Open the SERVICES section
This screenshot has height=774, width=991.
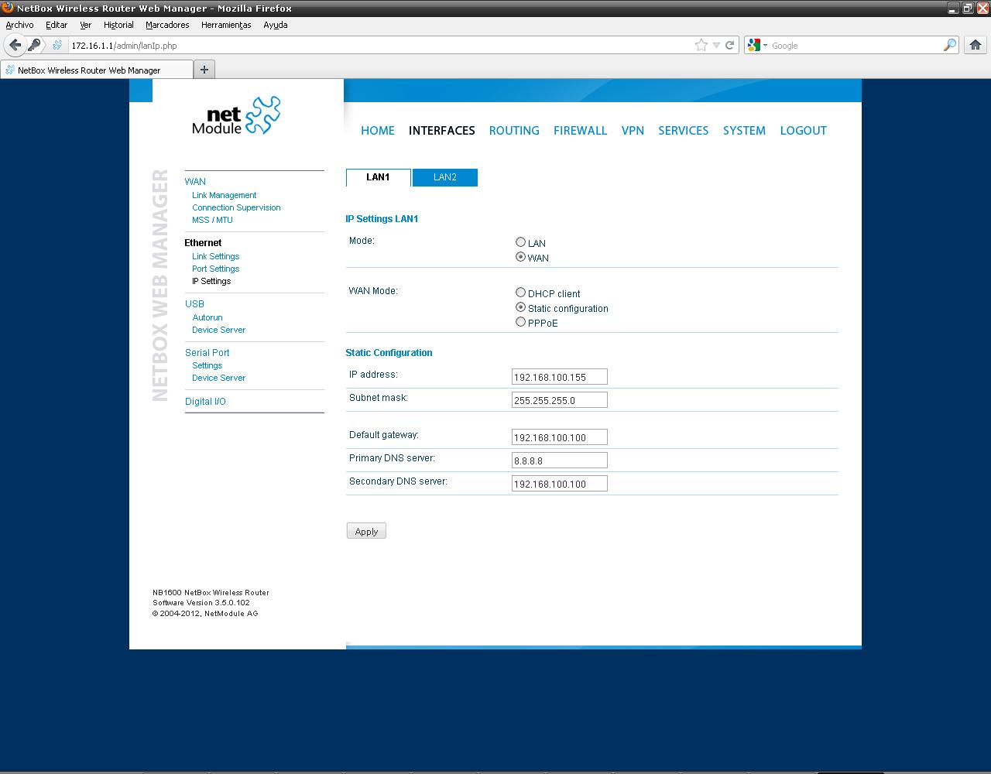pos(683,130)
